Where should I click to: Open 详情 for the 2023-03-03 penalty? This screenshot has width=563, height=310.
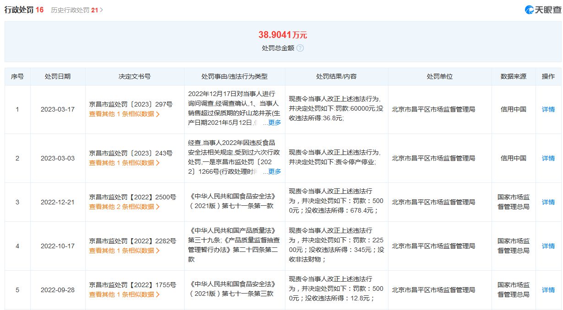pos(548,158)
